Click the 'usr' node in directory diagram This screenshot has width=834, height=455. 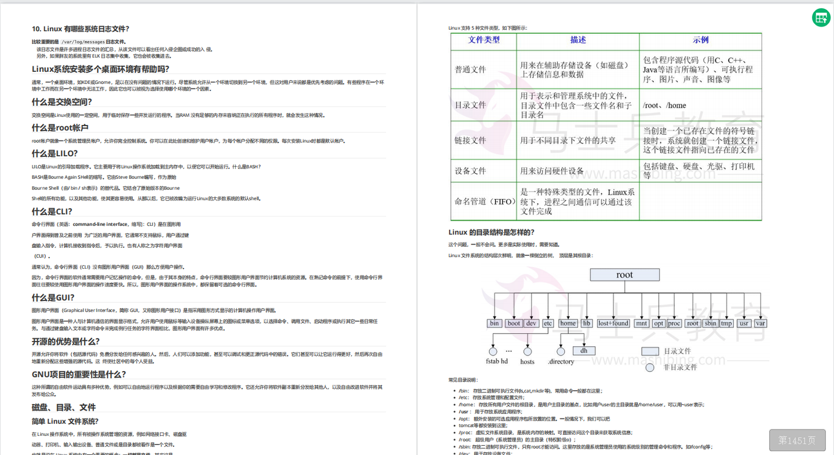click(744, 323)
